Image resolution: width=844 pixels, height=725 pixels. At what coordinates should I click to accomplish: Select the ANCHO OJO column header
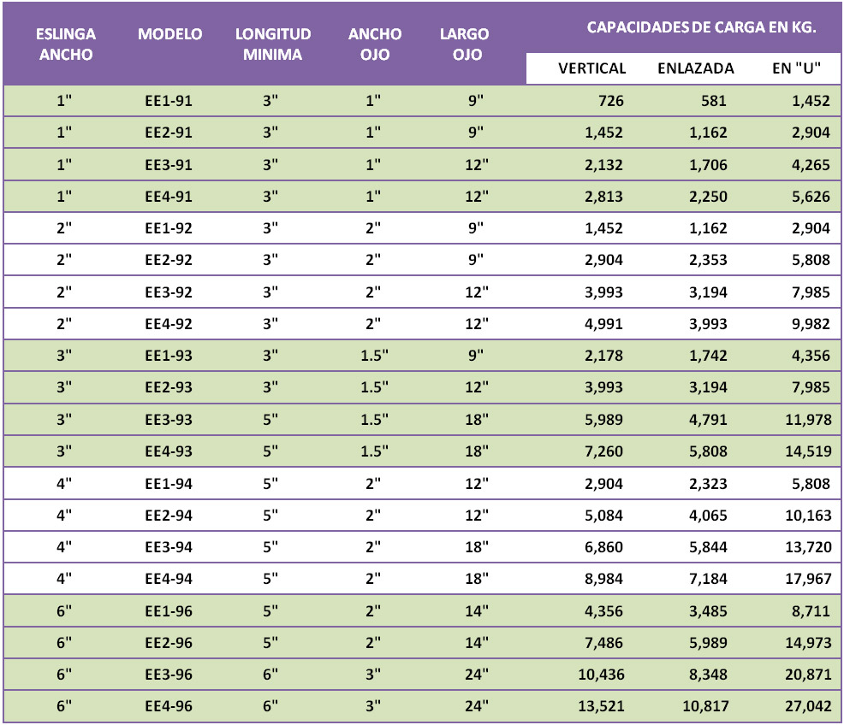click(375, 44)
